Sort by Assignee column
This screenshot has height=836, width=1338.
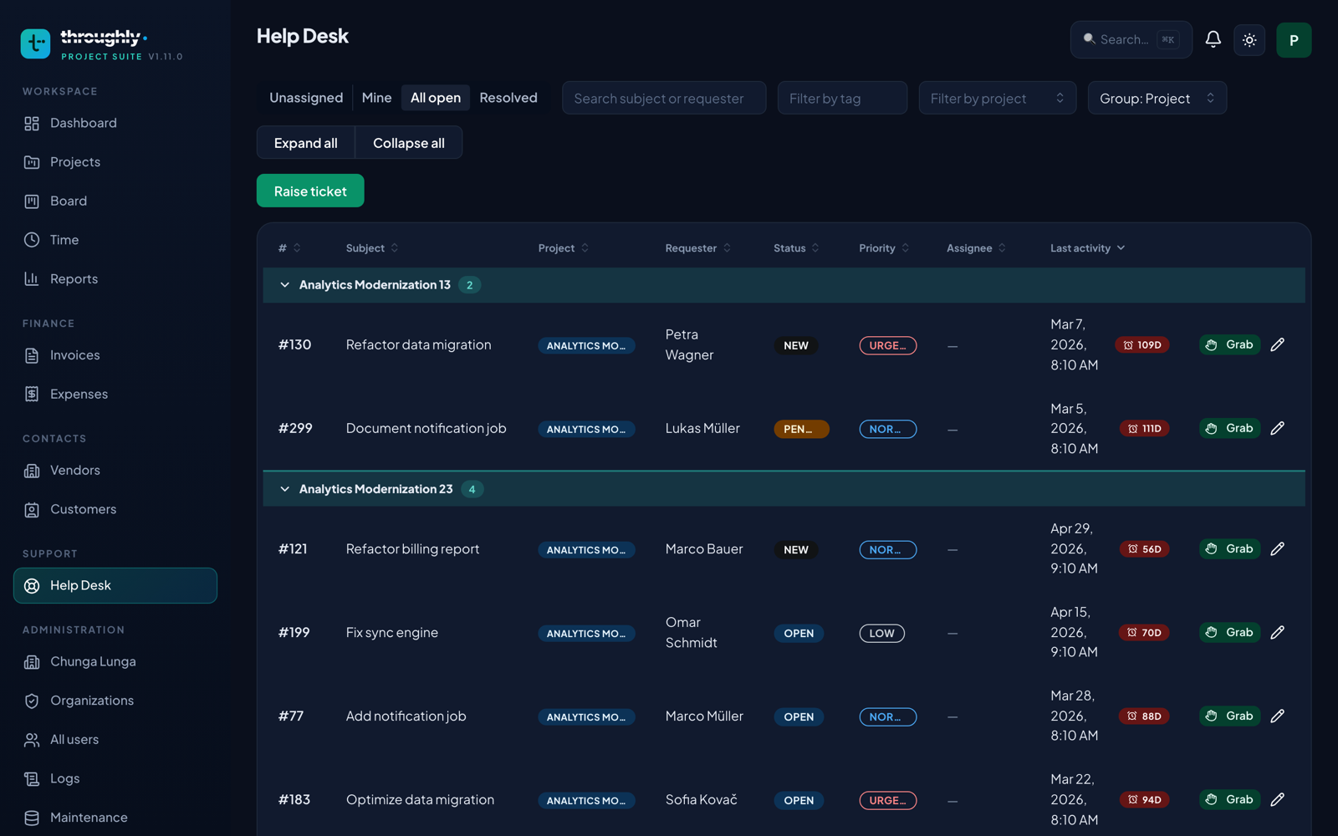point(977,248)
